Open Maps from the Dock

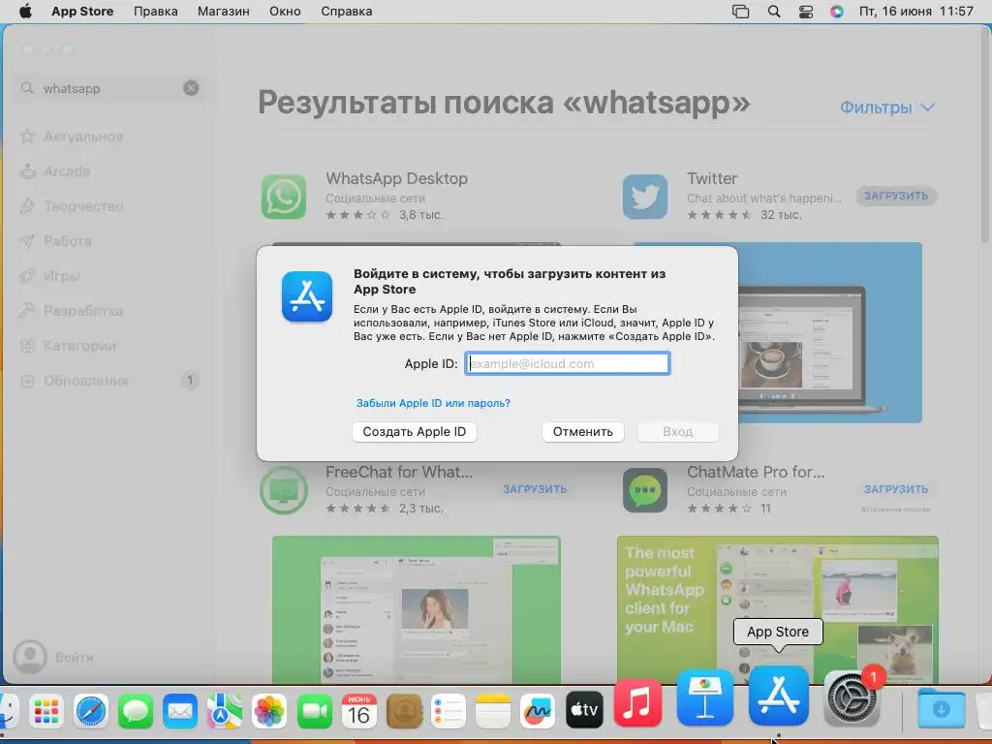pyautogui.click(x=224, y=710)
